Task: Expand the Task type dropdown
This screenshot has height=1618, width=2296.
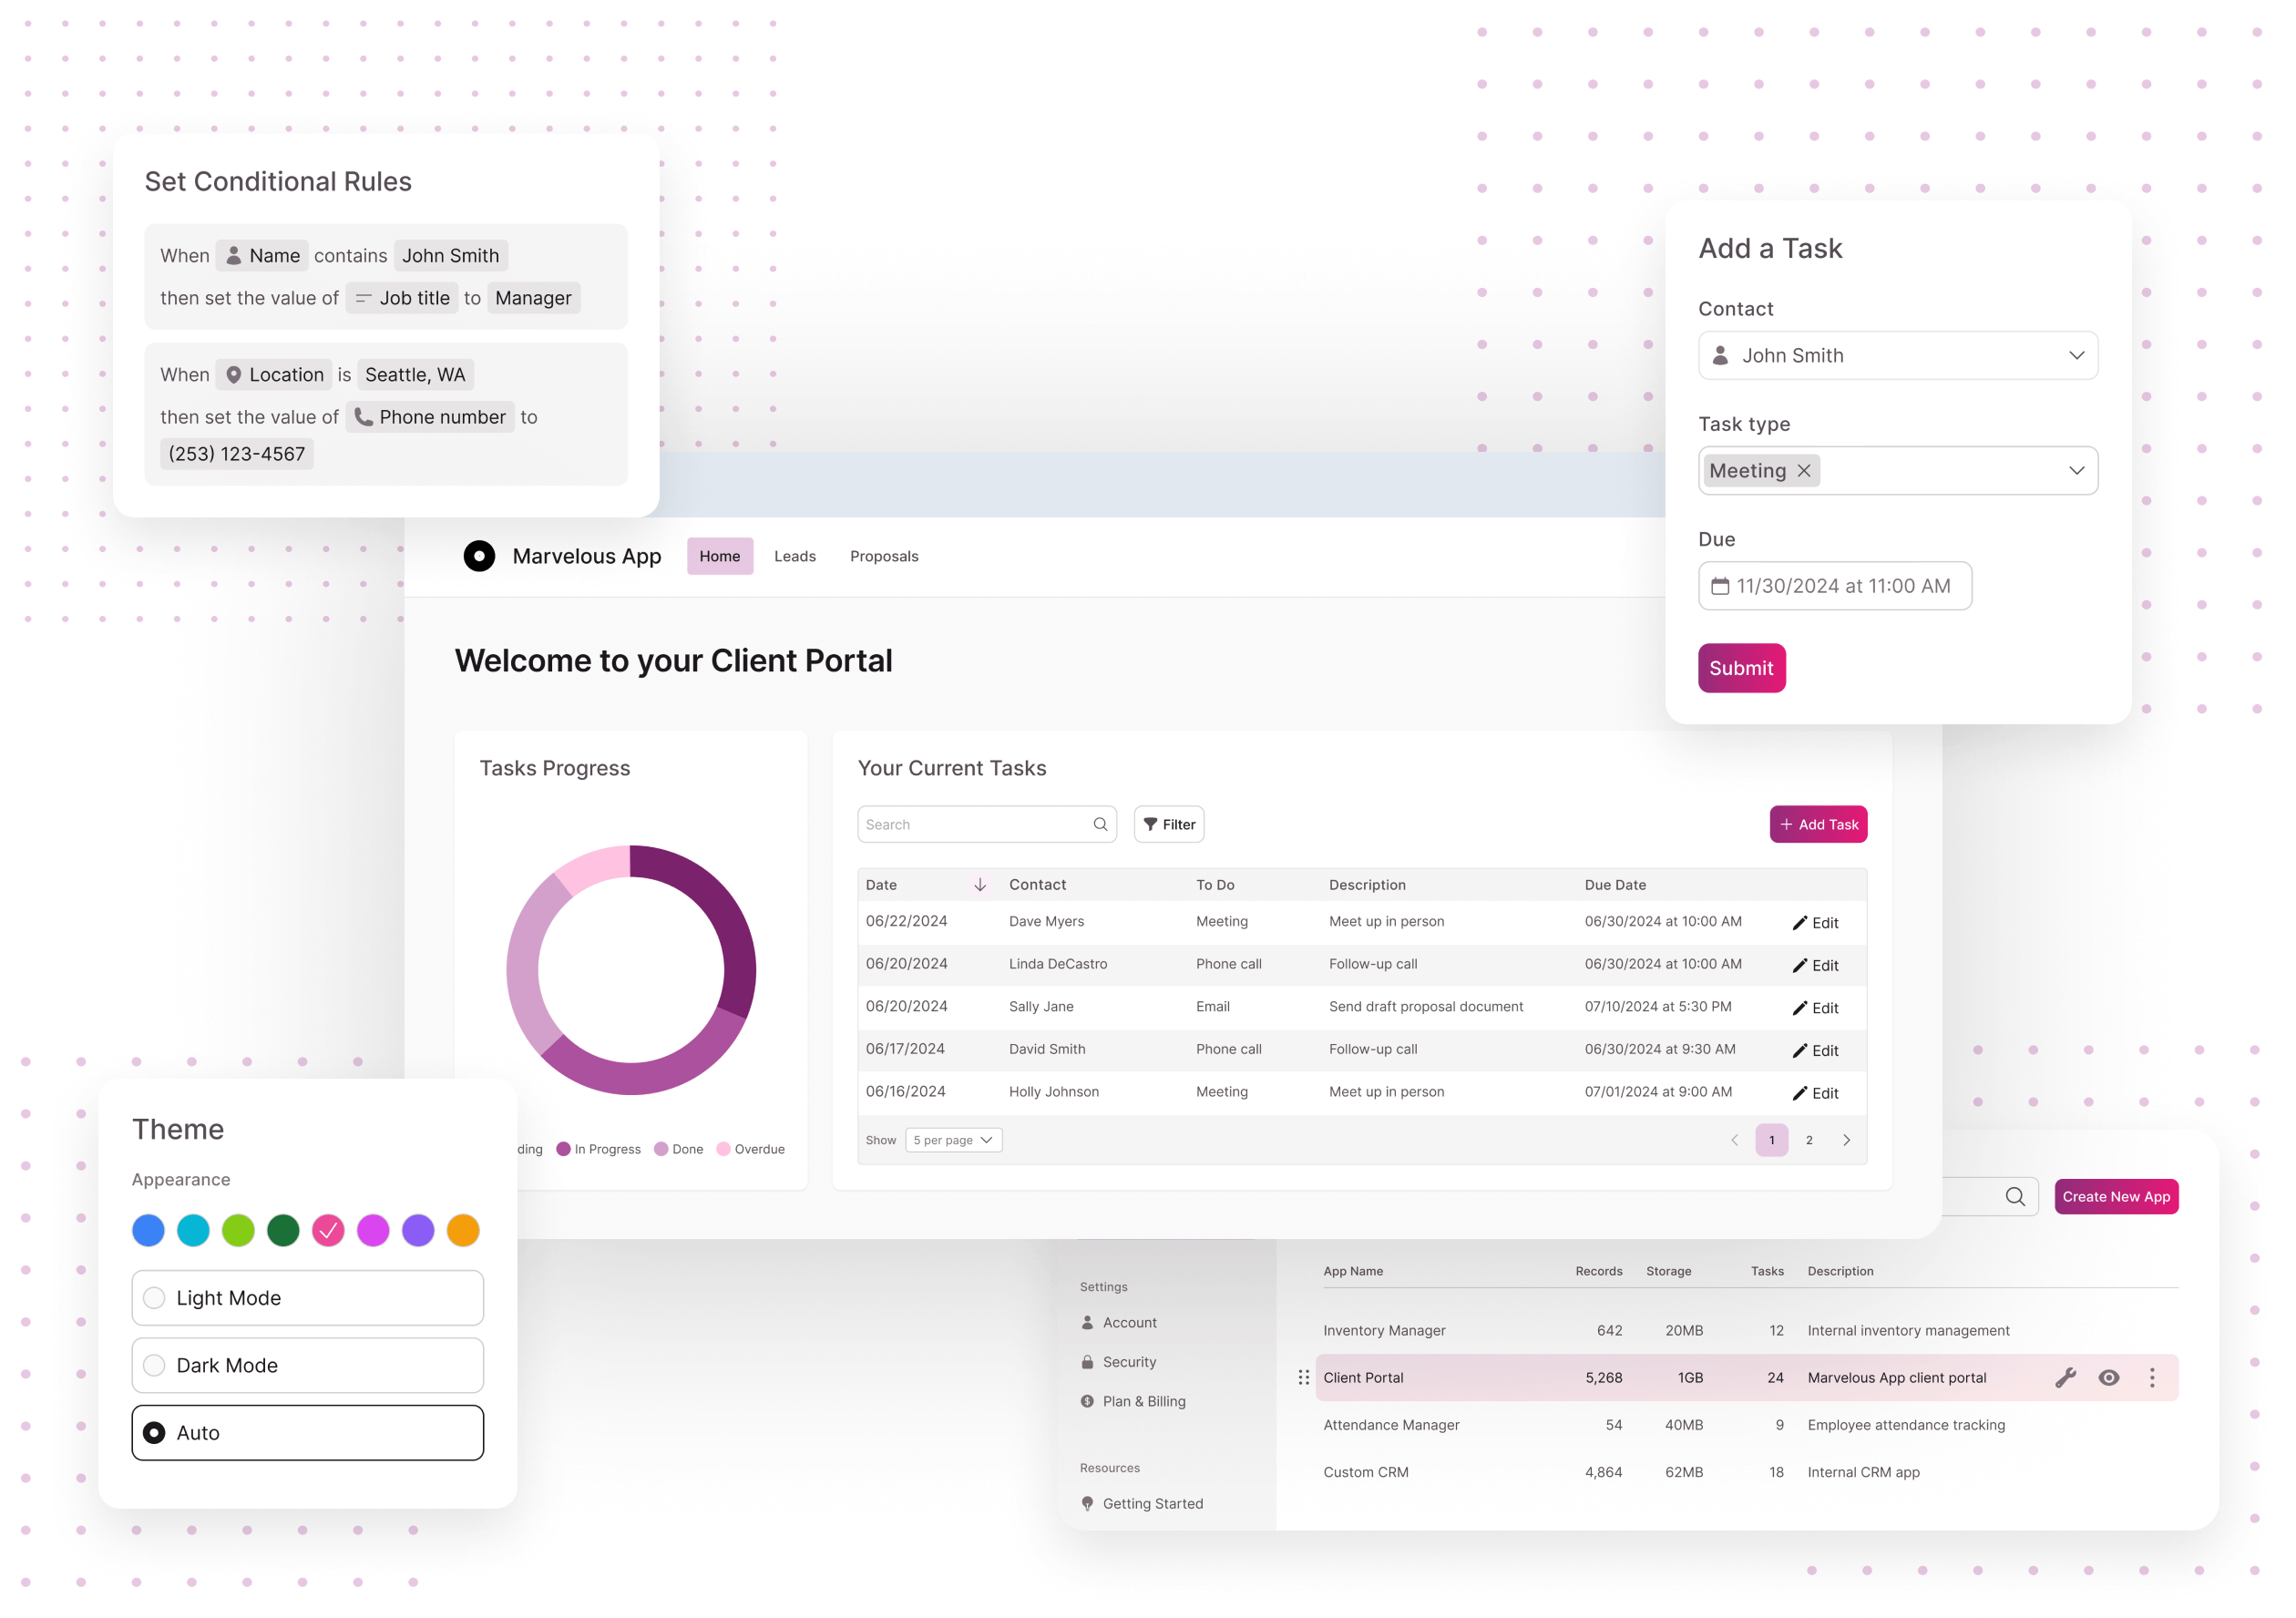Action: [2077, 471]
